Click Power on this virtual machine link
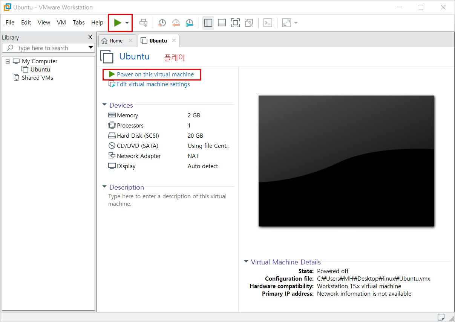 [x=155, y=74]
